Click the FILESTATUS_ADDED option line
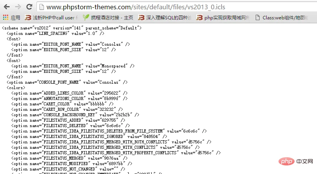Image resolution: width=317 pixels, height=174 pixels. 68,121
